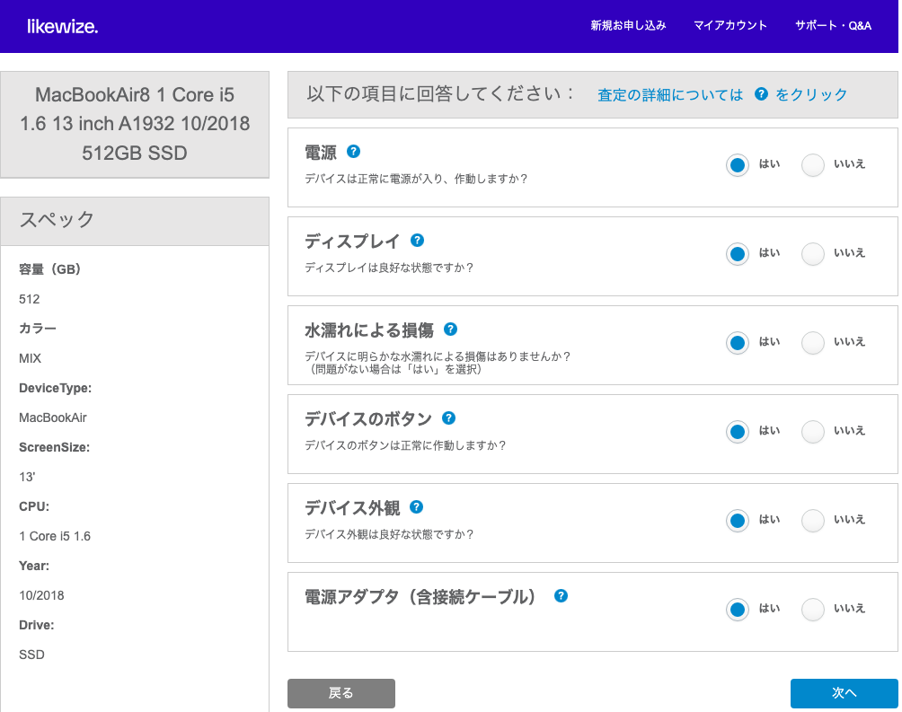This screenshot has height=712, width=902.
Task: Select いいえ for 水濡れによる損傷
Action: [813, 343]
